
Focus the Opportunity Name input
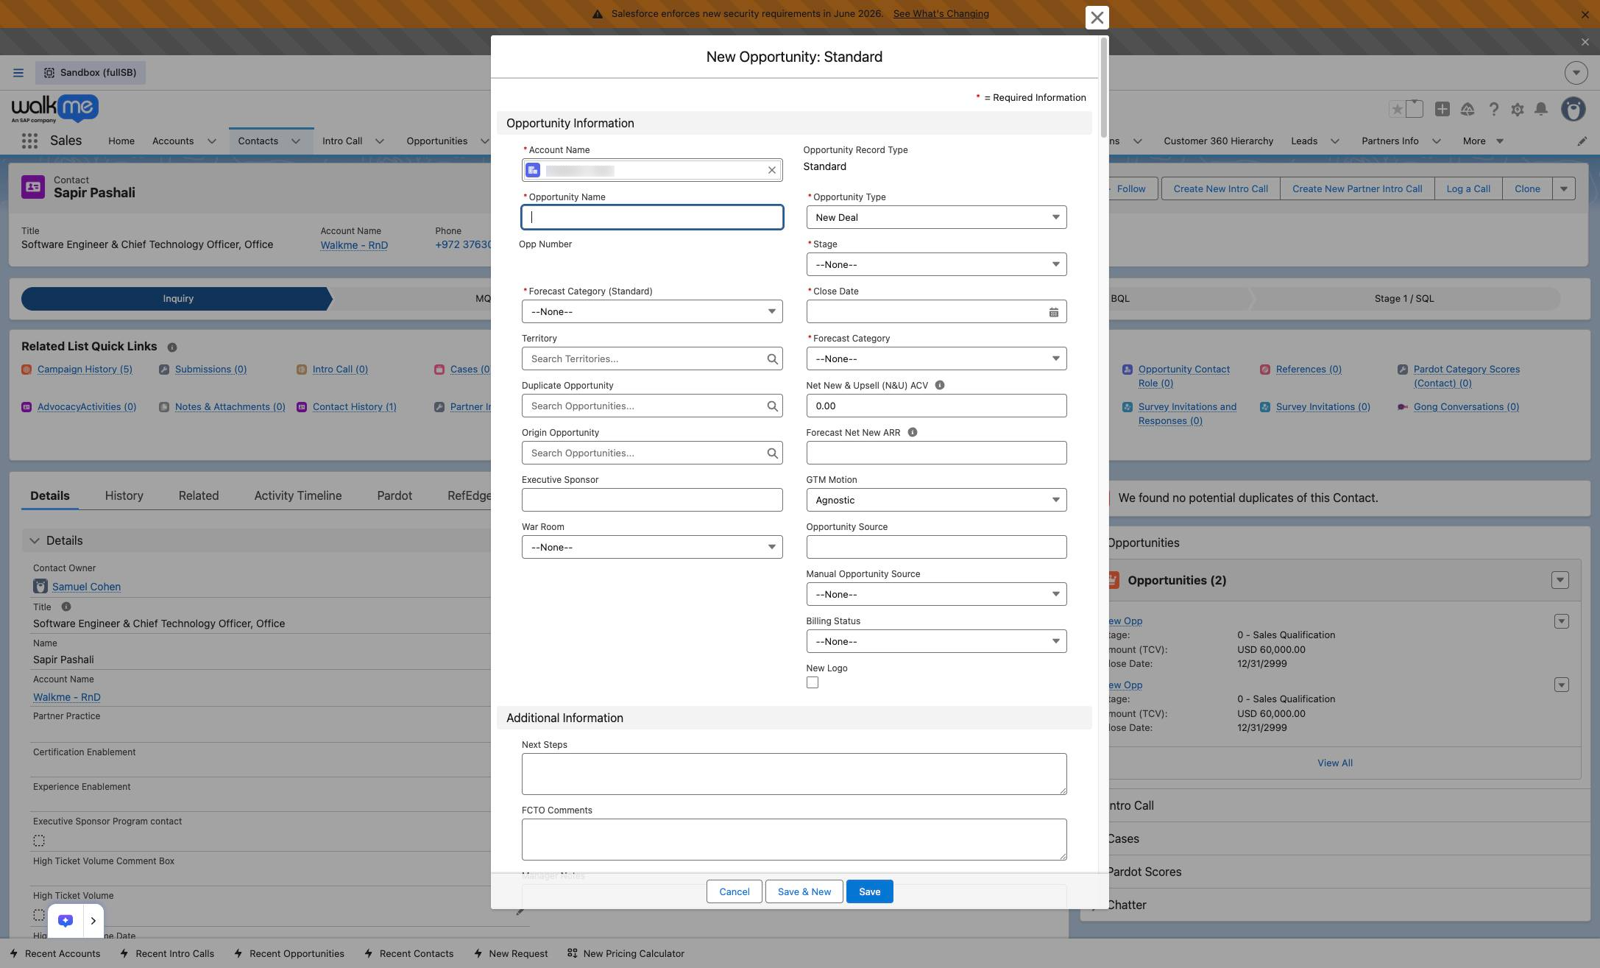point(652,217)
